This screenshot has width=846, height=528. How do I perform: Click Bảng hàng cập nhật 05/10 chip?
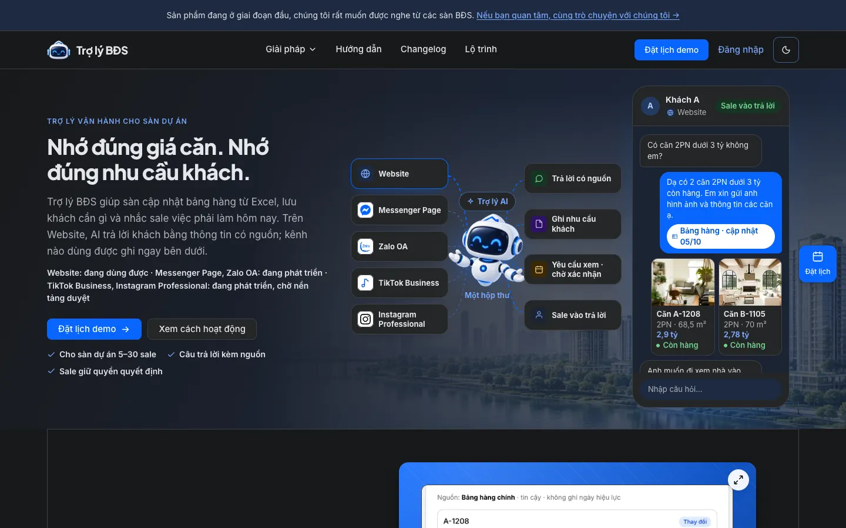720,236
